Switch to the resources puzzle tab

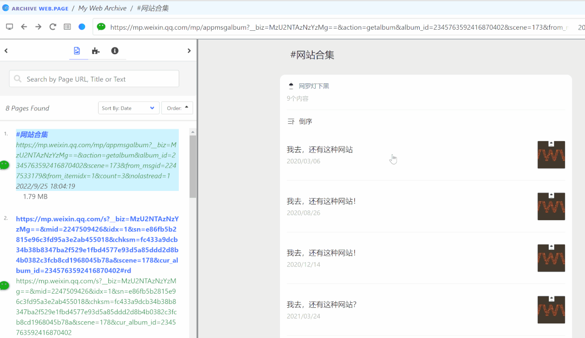[x=96, y=51]
